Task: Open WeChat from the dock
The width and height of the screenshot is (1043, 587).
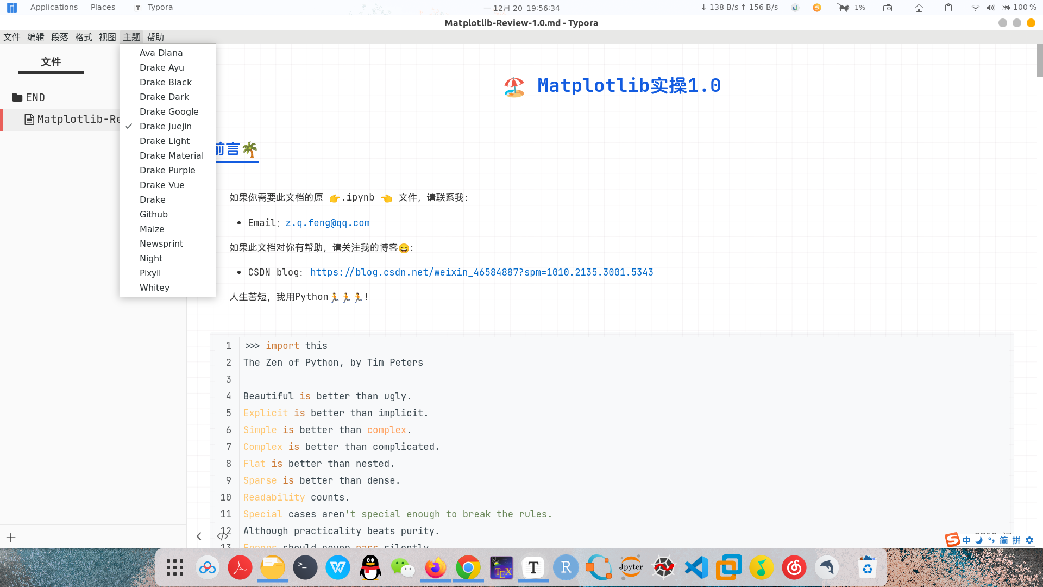Action: (403, 567)
